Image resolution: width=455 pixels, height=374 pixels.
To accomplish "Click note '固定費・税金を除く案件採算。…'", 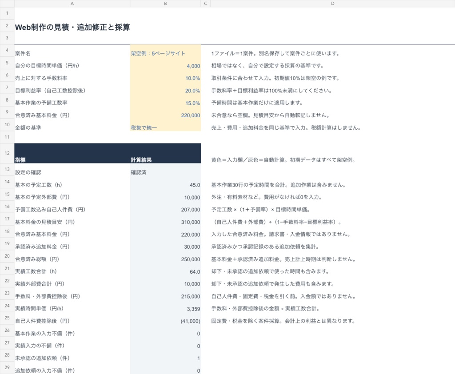I will point(283,321).
